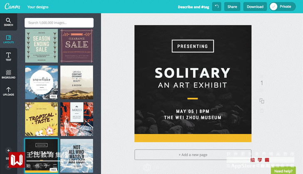Duplicate the page with the copy icon
Screen dimensions: 303x174
coord(262,101)
